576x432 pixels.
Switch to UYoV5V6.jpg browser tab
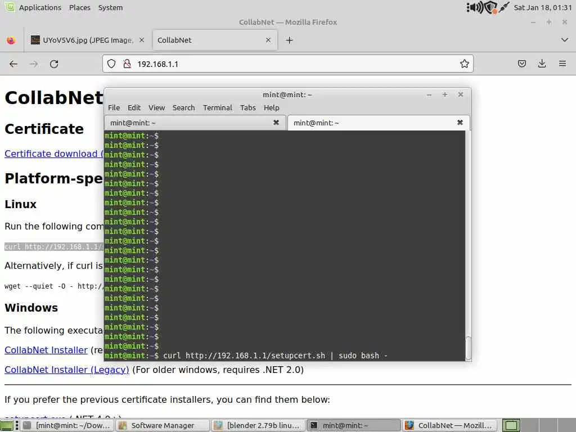[87, 40]
